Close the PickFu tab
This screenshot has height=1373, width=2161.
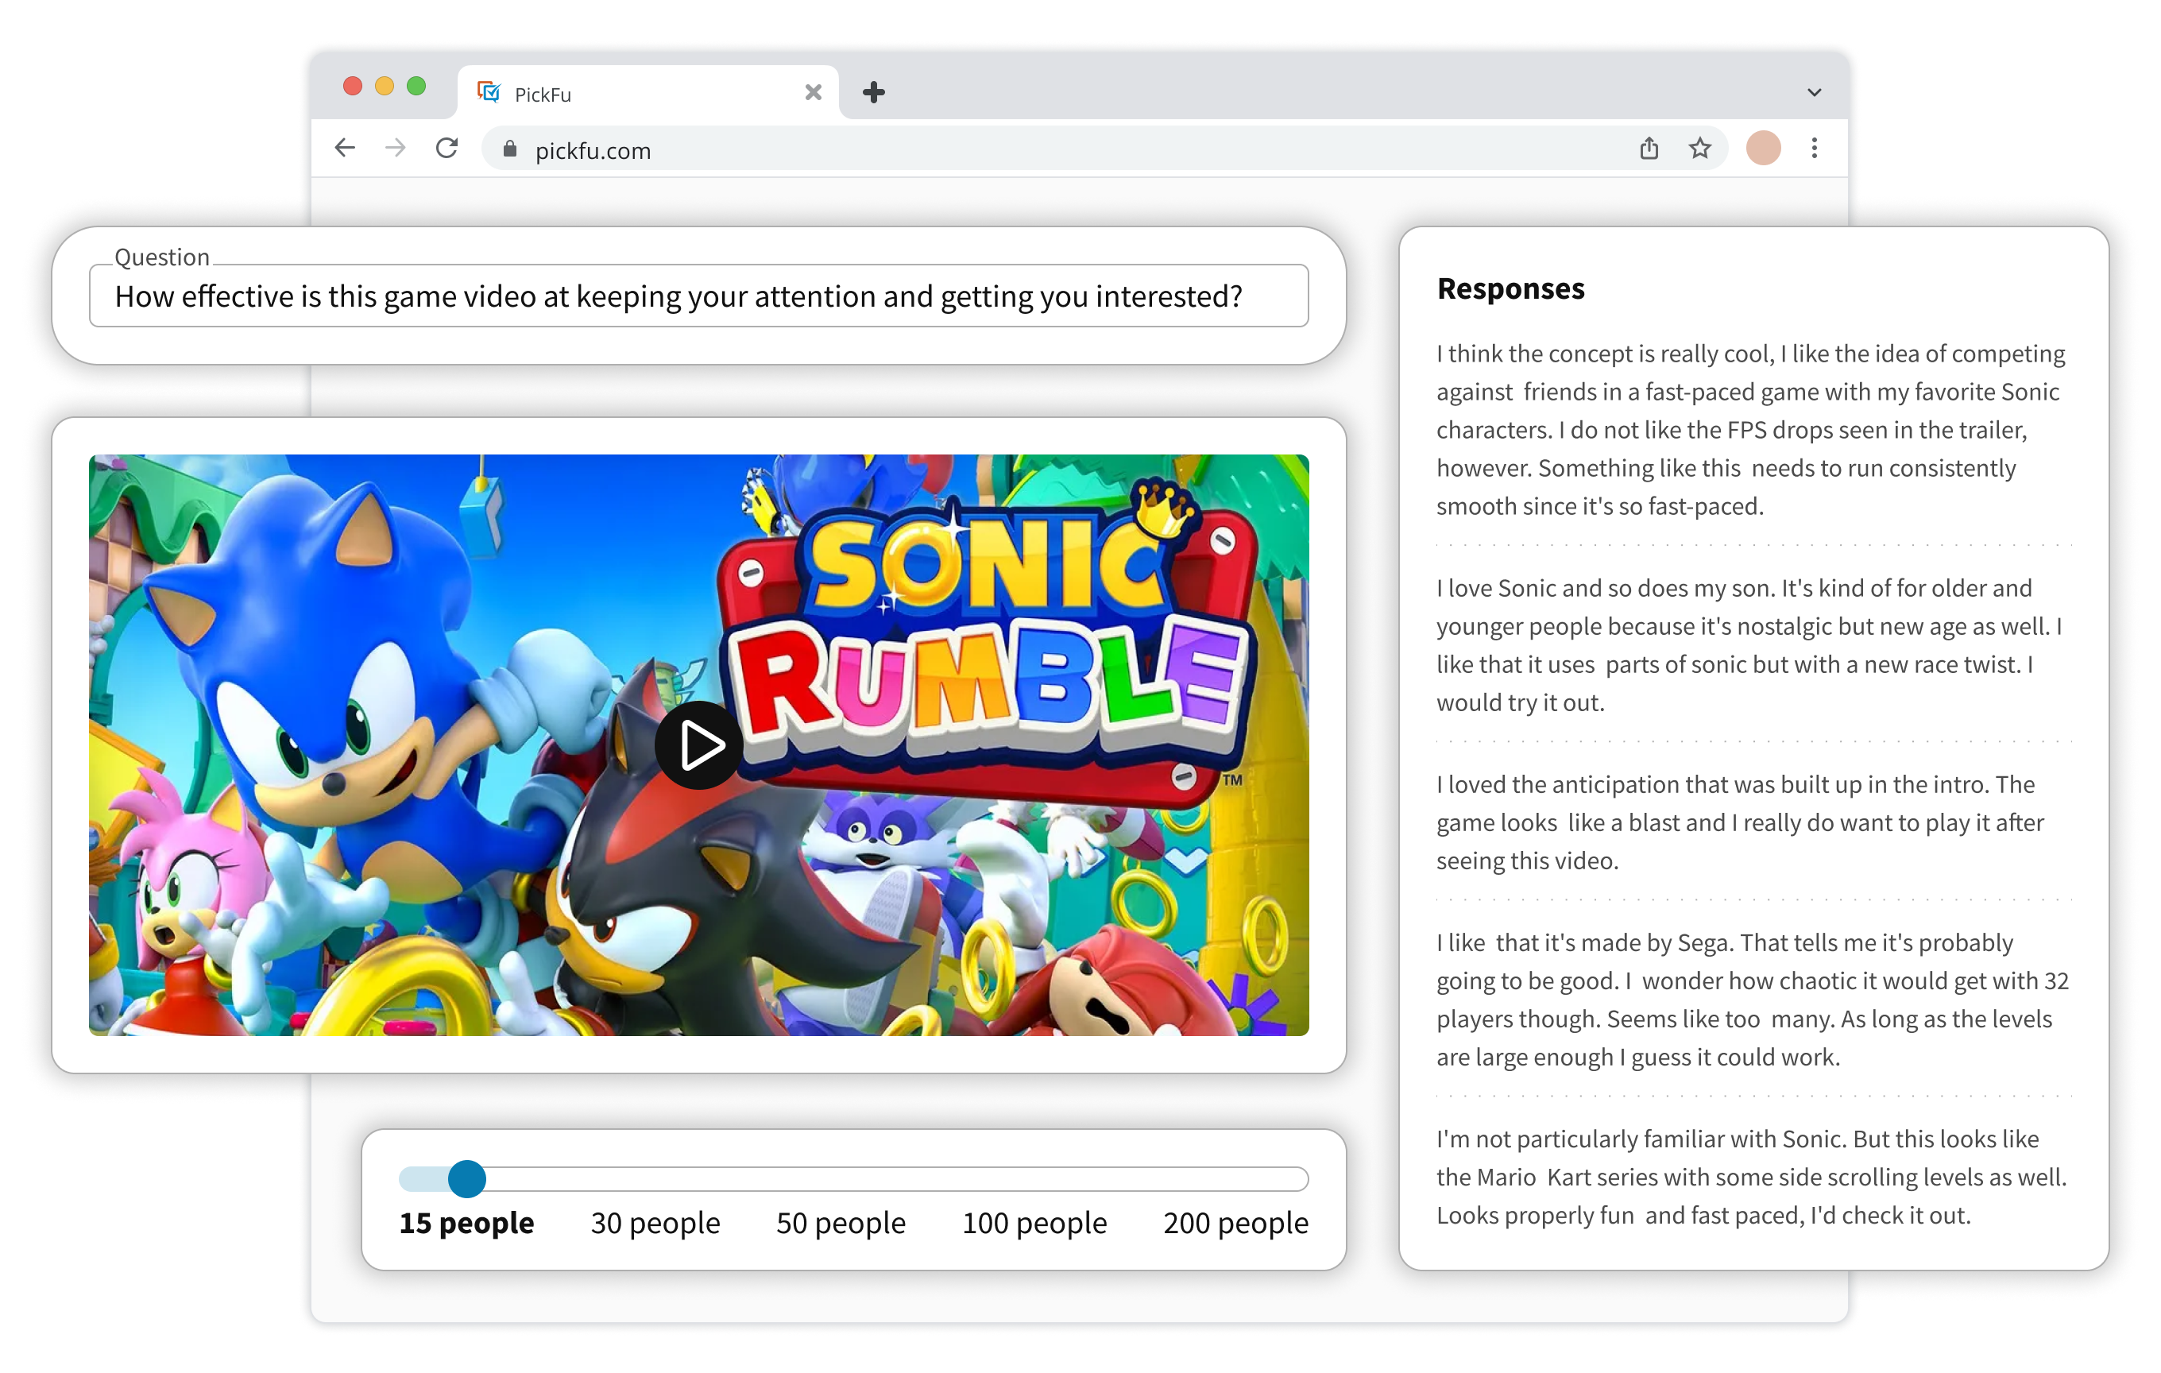pos(813,92)
